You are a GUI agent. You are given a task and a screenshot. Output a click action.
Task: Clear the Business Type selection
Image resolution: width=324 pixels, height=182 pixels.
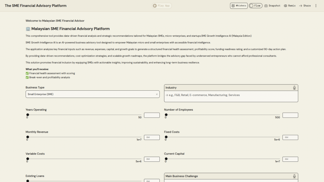click(157, 94)
